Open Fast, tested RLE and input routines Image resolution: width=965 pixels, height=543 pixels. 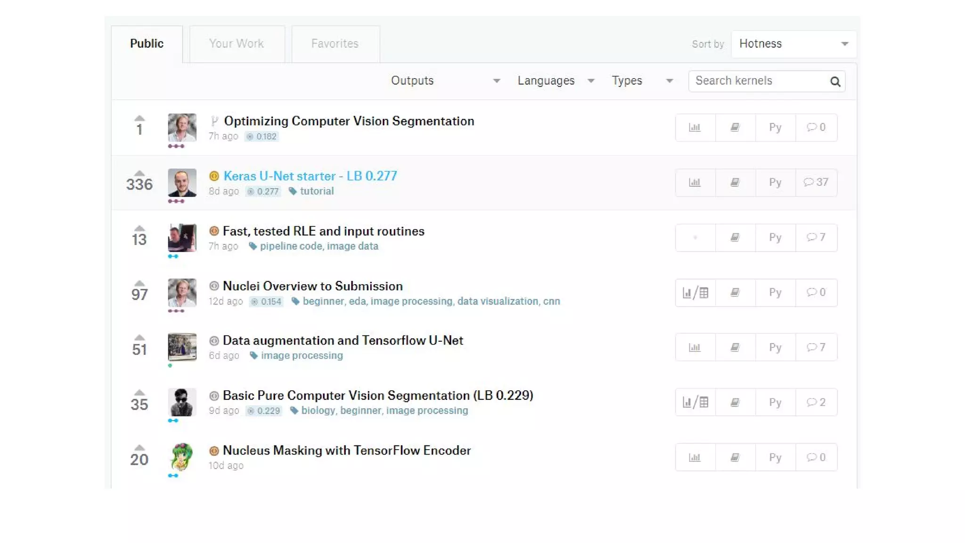[323, 231]
